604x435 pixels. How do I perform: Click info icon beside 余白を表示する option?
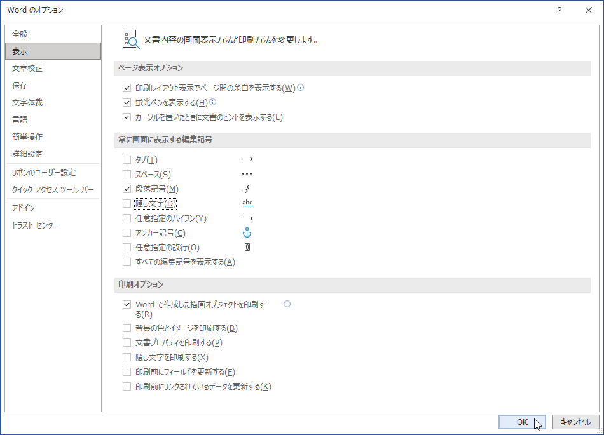pyautogui.click(x=301, y=87)
